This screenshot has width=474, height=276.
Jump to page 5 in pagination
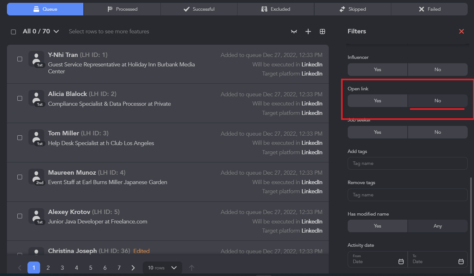click(x=91, y=268)
